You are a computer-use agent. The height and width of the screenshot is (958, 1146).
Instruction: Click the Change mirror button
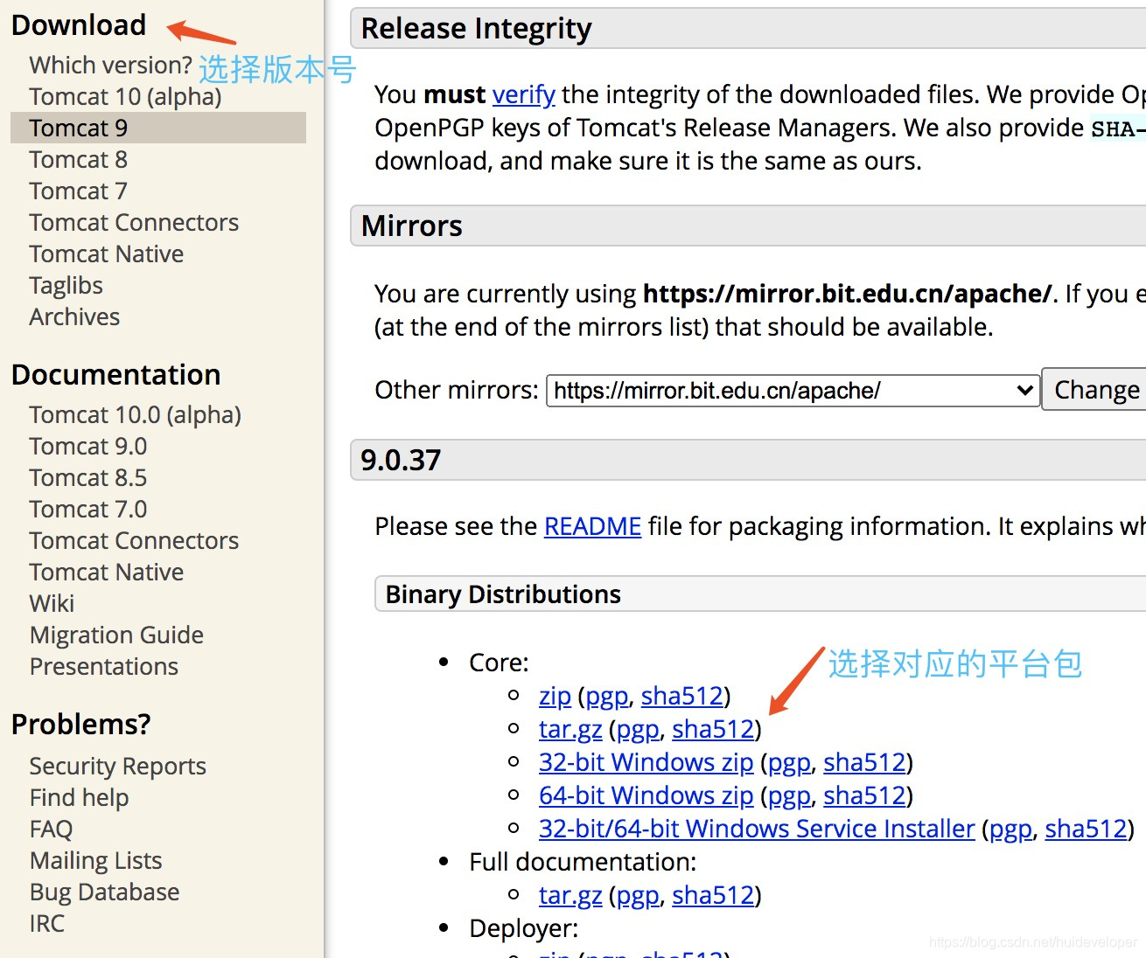click(1094, 390)
